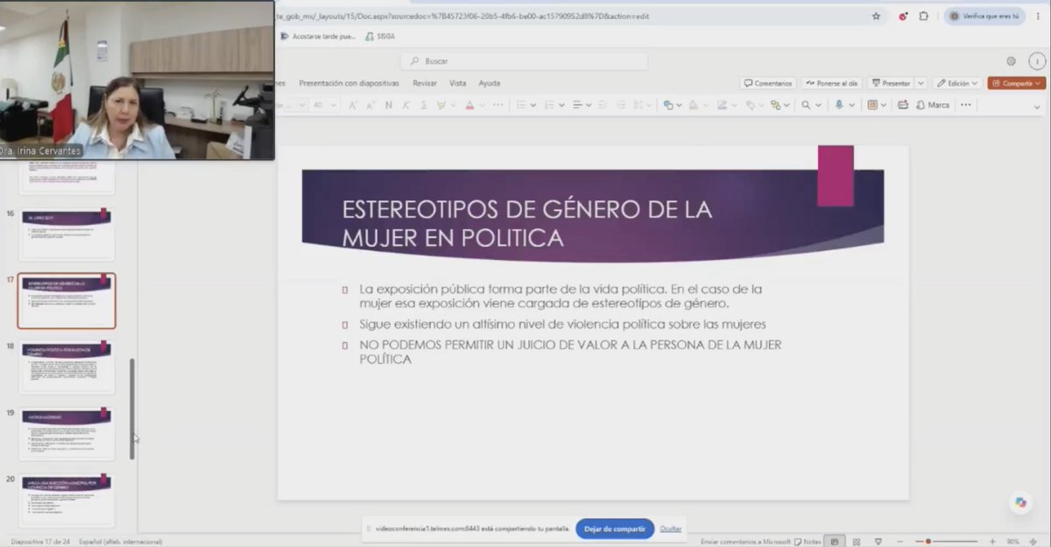Viewport: 1051px width, 547px height.
Task: Click the slide panel vertical scrollbar
Action: [132, 409]
